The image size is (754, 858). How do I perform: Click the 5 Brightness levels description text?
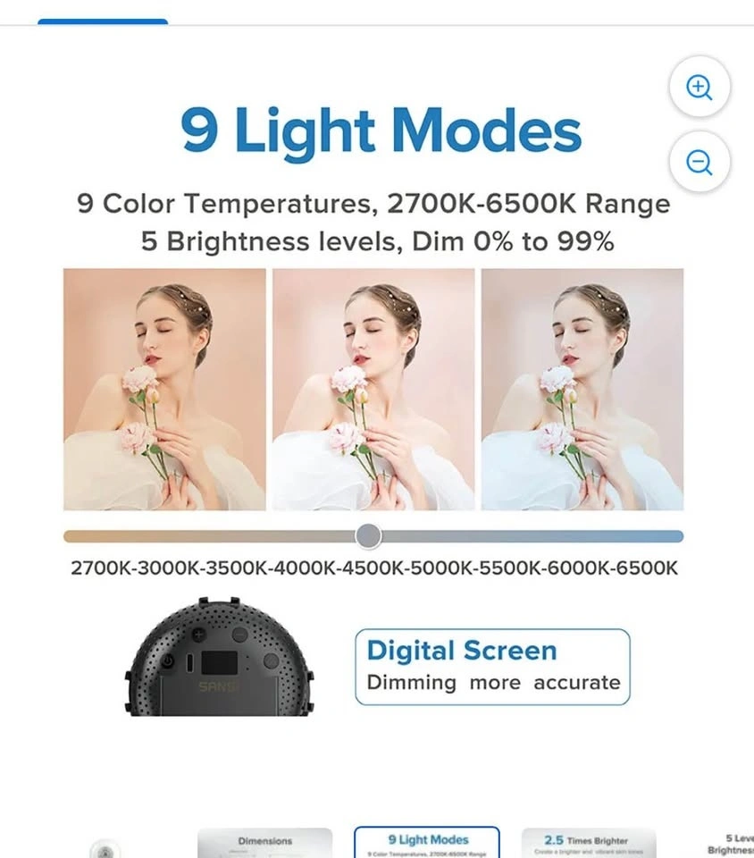pos(377,241)
